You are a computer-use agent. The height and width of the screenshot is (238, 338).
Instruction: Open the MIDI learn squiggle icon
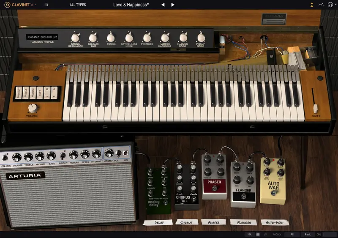click(322, 5)
